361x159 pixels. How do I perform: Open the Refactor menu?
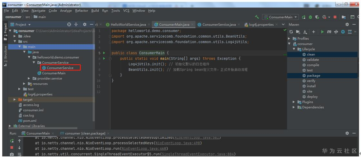(82, 11)
